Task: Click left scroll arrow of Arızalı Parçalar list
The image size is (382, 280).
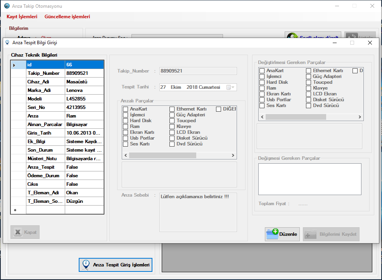Action: [x=126, y=156]
